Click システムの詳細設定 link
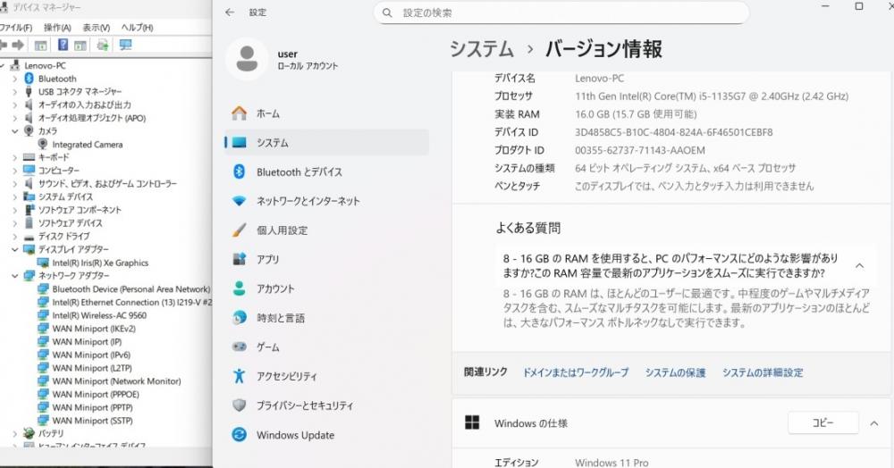The image size is (894, 468). pyautogui.click(x=763, y=372)
